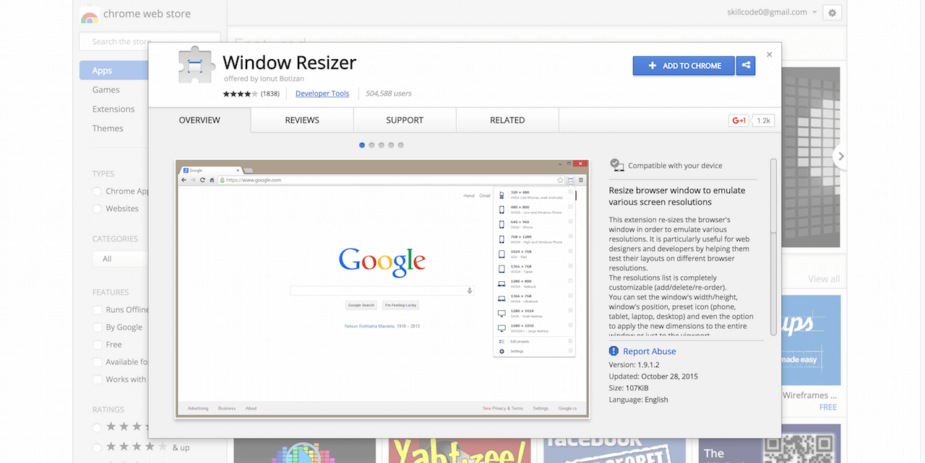Click 'offered by Ionut Botizan' text
925x463 pixels.
(264, 79)
